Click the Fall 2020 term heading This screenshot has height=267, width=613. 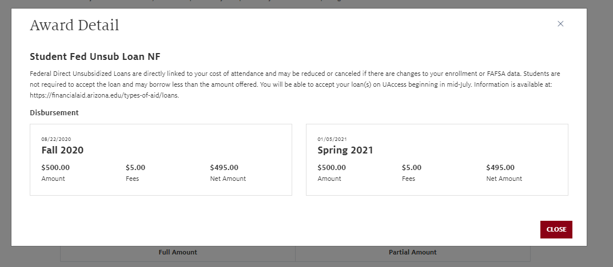click(62, 150)
